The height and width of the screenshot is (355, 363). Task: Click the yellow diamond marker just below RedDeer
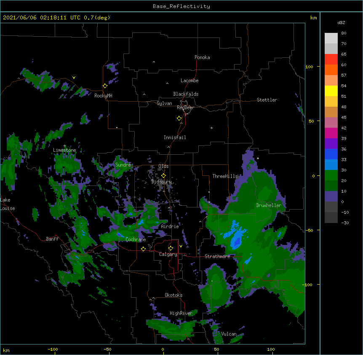[179, 118]
